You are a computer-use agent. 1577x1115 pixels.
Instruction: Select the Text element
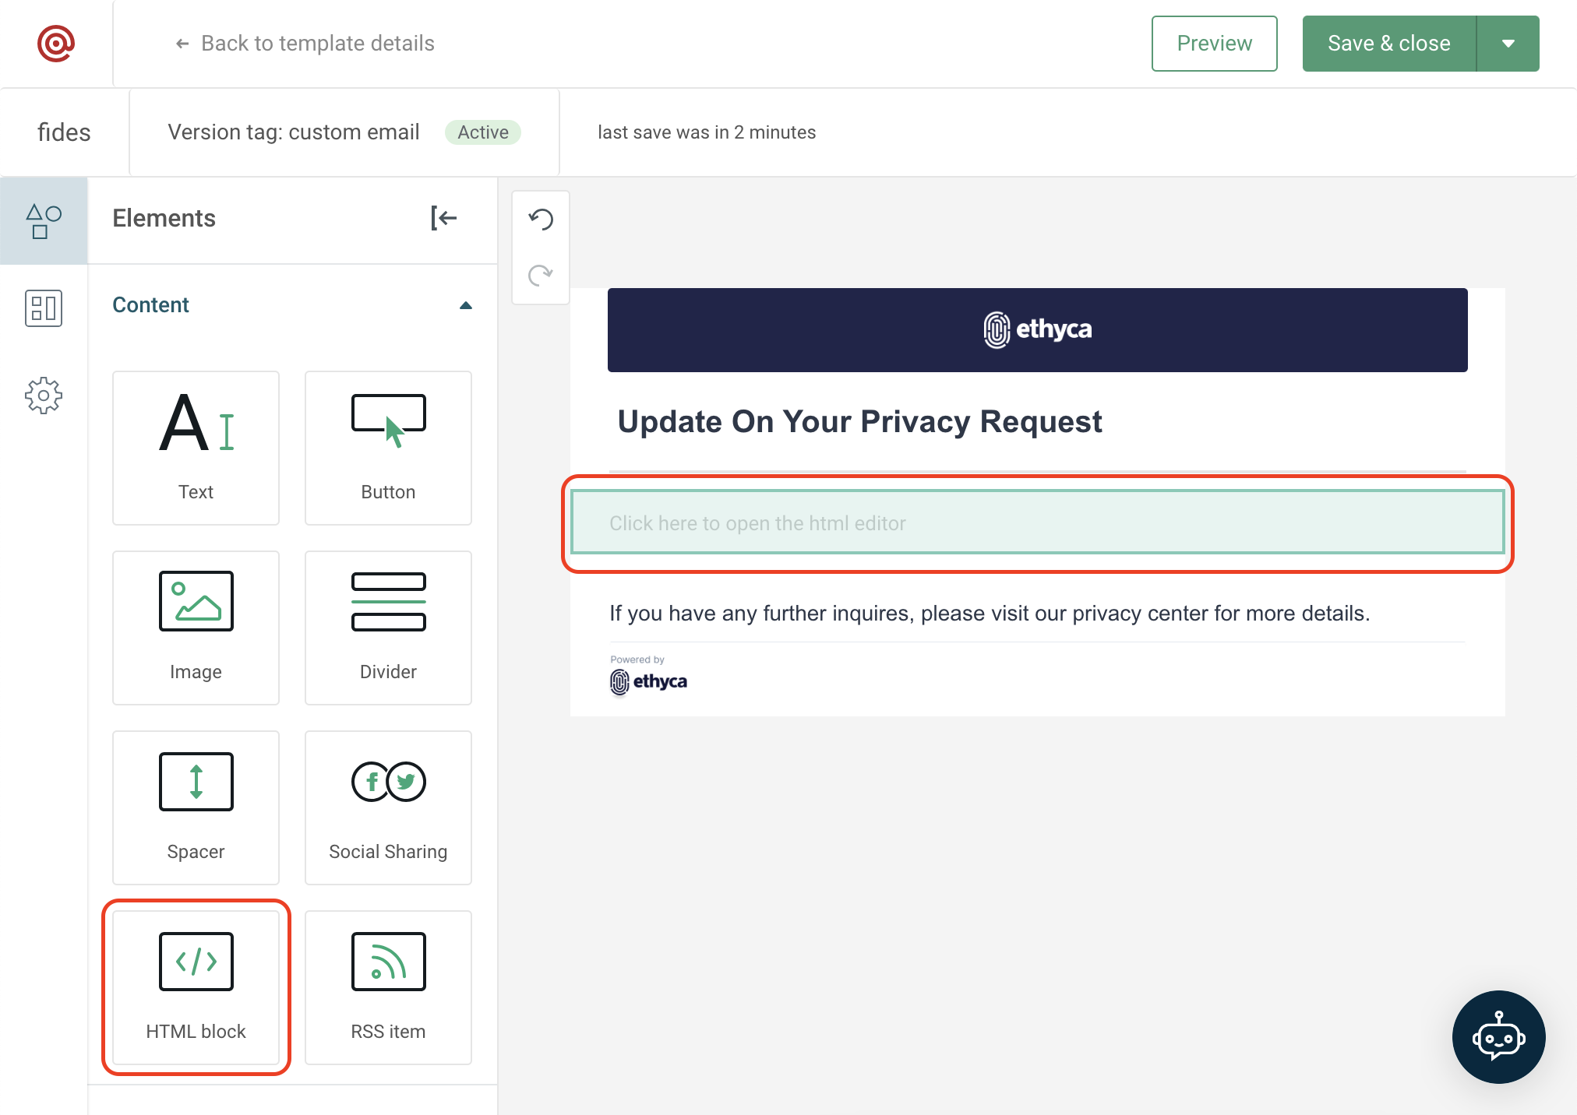pyautogui.click(x=196, y=448)
